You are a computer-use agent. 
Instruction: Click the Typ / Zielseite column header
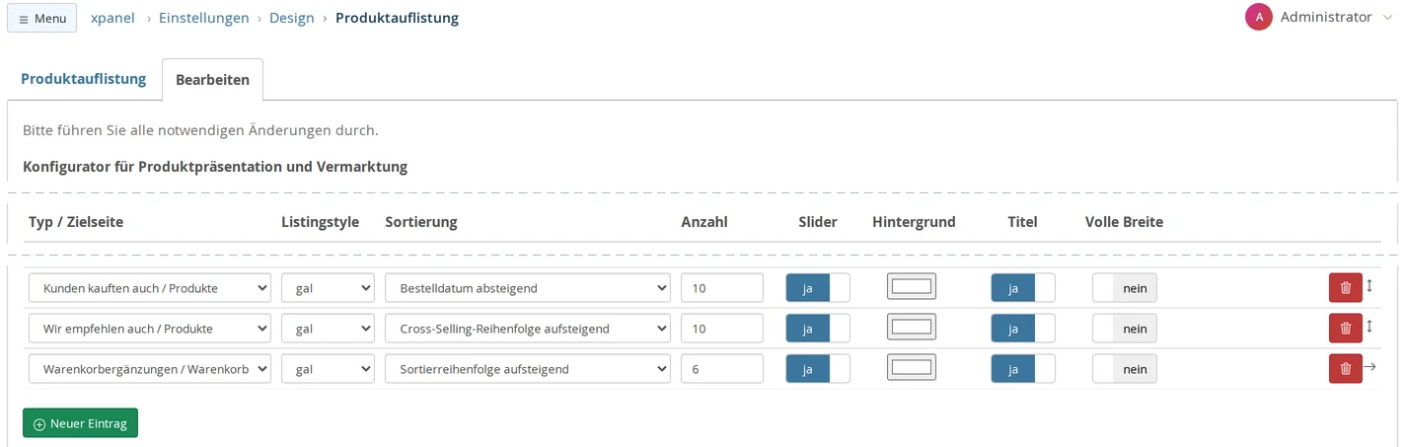pos(76,222)
